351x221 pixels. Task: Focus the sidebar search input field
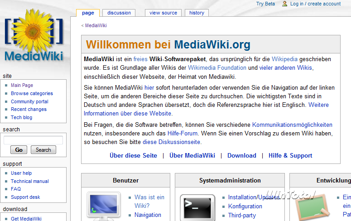[x=34, y=140]
